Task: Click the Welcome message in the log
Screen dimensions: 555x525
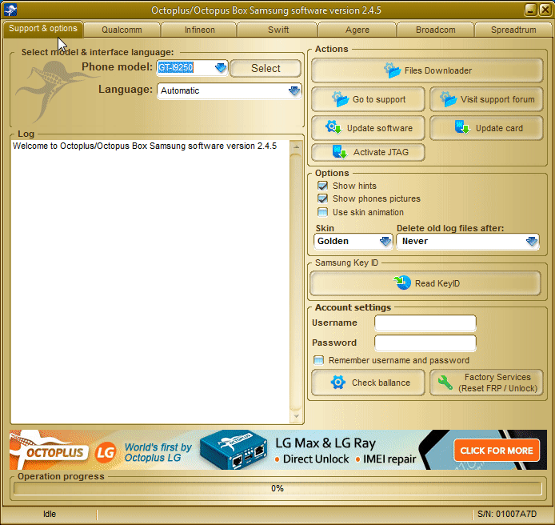Action: 145,146
